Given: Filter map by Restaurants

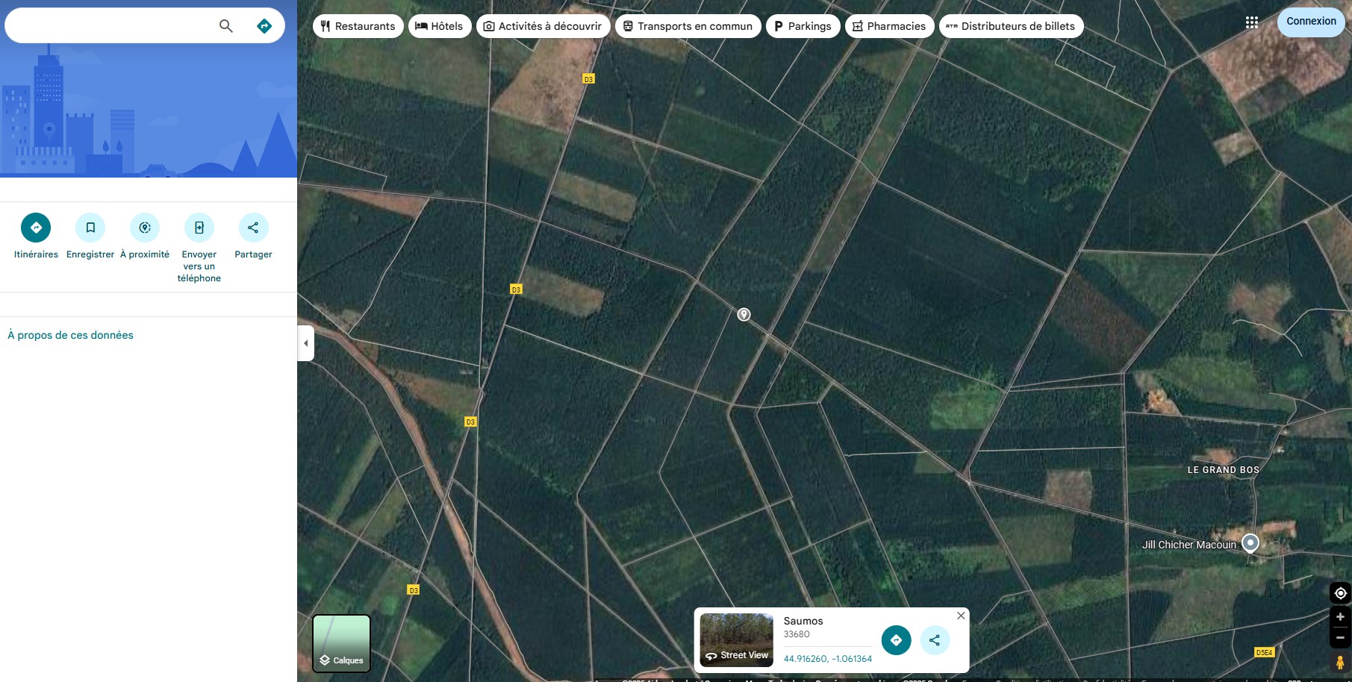Looking at the screenshot, I should click(358, 26).
